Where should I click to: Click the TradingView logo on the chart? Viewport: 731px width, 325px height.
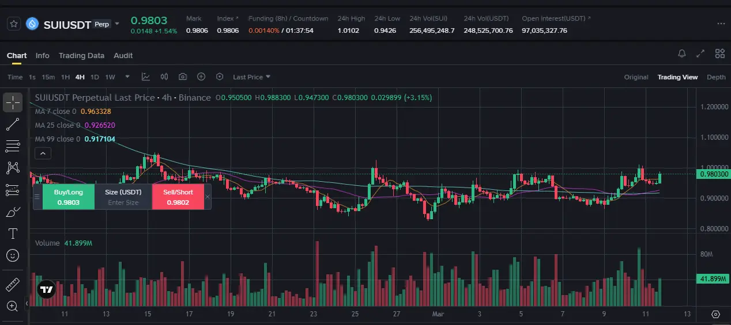click(46, 290)
